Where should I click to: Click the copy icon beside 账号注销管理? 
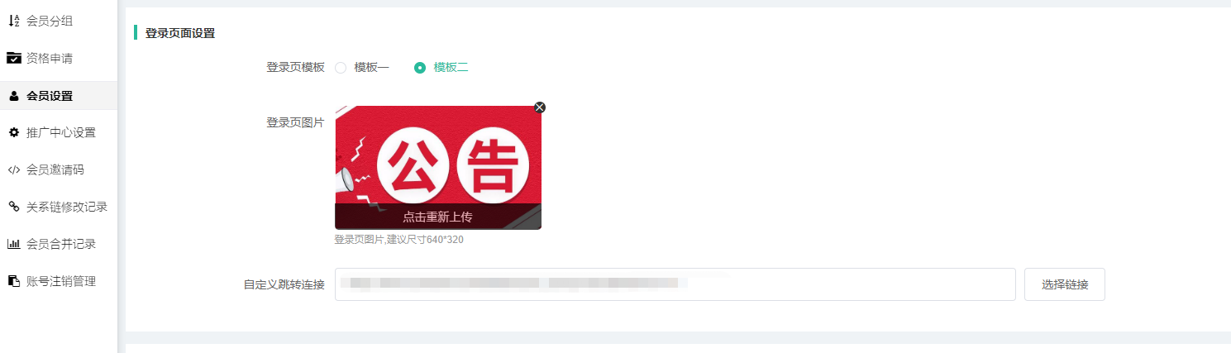click(13, 281)
